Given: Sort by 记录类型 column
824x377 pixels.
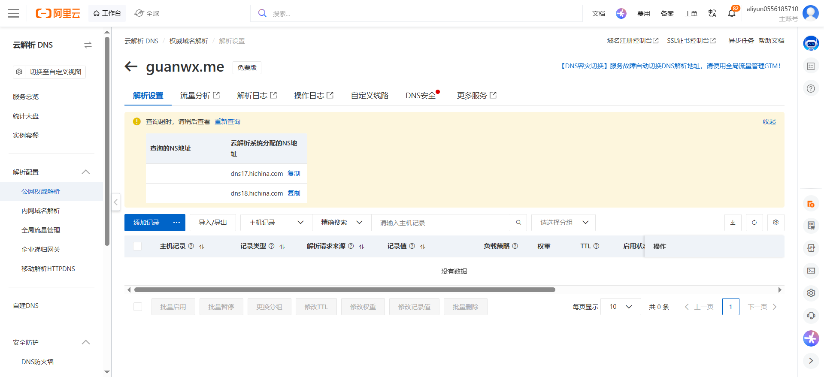Looking at the screenshot, I should tap(282, 247).
